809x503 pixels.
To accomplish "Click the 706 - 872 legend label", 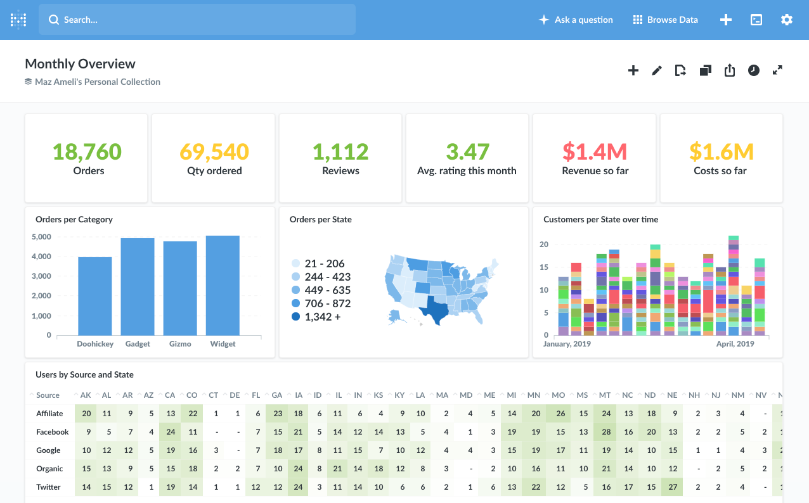I will (x=328, y=303).
